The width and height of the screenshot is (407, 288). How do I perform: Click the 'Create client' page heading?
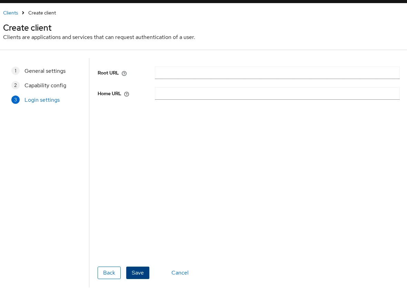27,28
